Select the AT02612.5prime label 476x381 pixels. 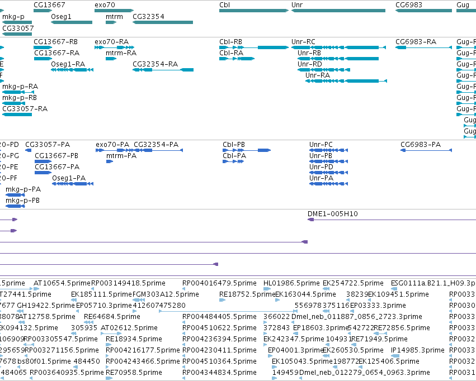click(129, 328)
